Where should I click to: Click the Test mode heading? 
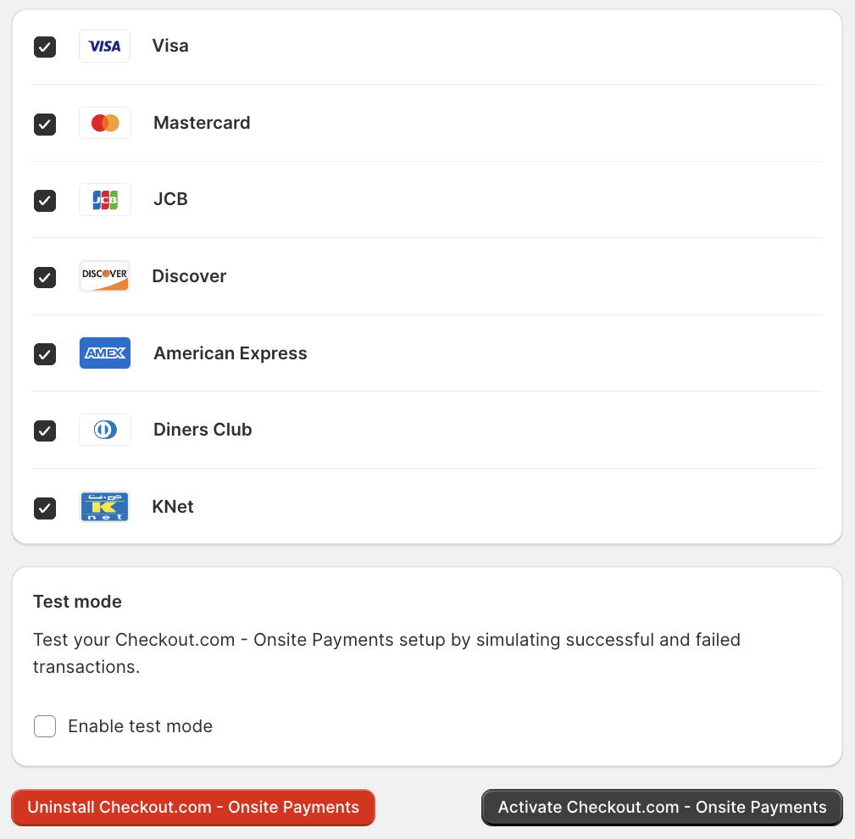tap(77, 602)
